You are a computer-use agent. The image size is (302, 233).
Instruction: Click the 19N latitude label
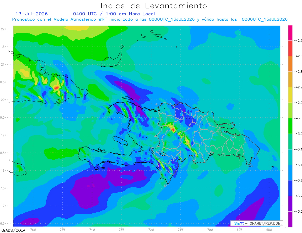click(4, 135)
